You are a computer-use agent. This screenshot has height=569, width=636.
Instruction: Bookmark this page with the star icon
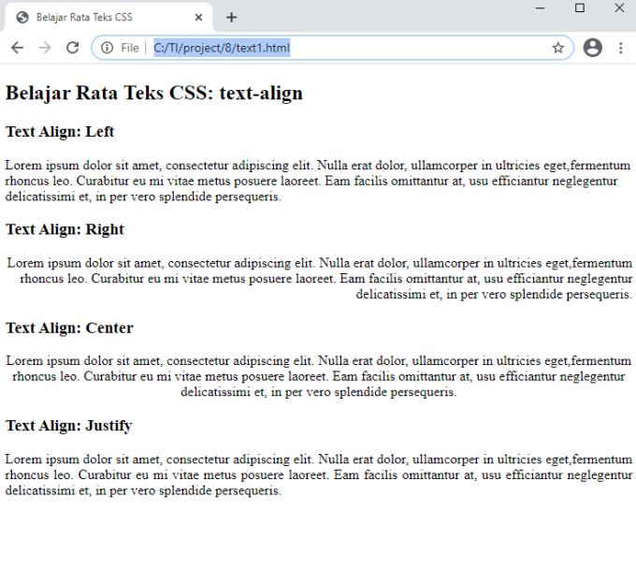tap(558, 48)
